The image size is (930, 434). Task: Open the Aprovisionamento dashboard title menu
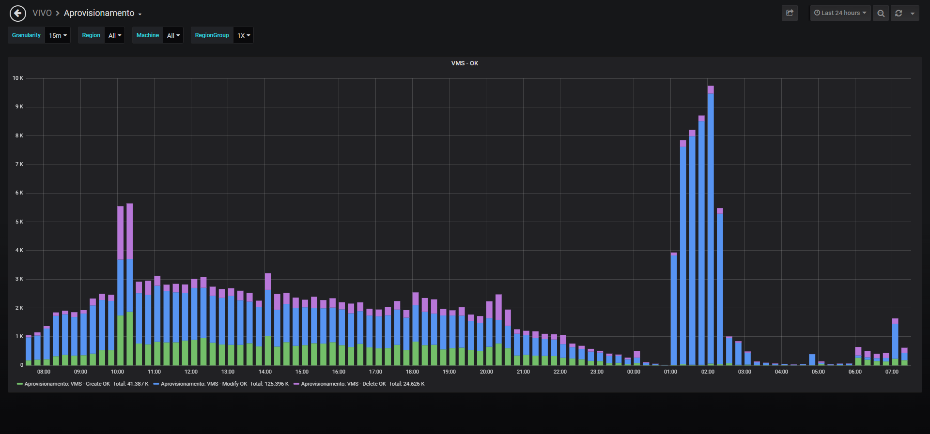103,13
